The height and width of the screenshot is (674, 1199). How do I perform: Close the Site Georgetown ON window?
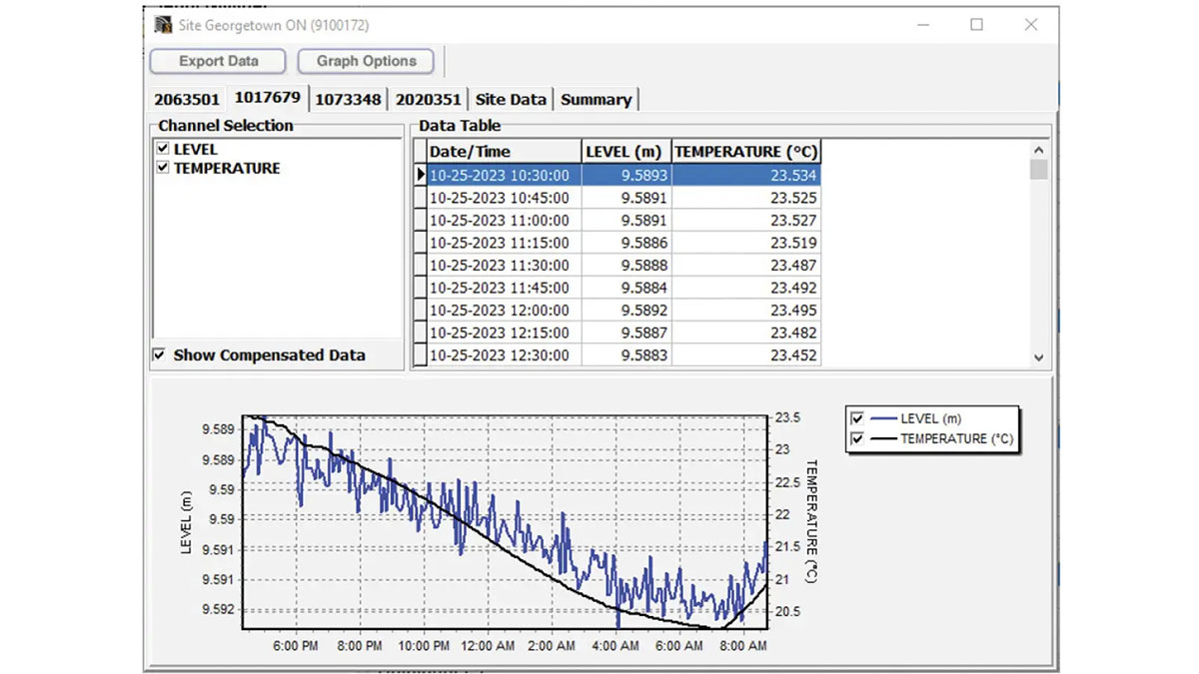(x=1031, y=25)
